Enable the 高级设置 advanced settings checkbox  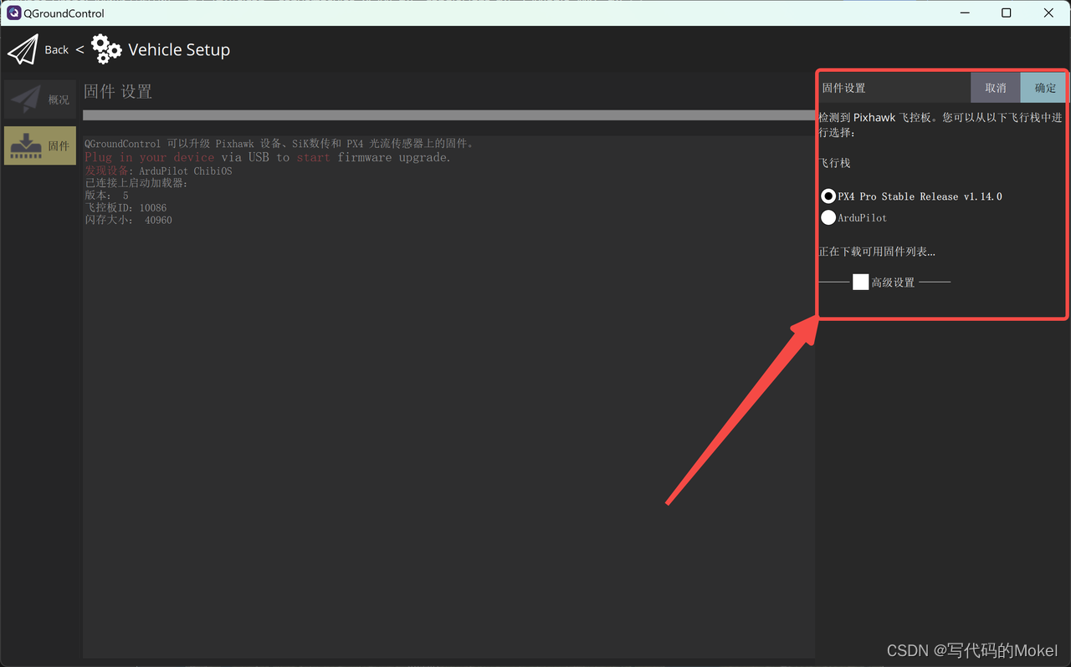coord(860,283)
